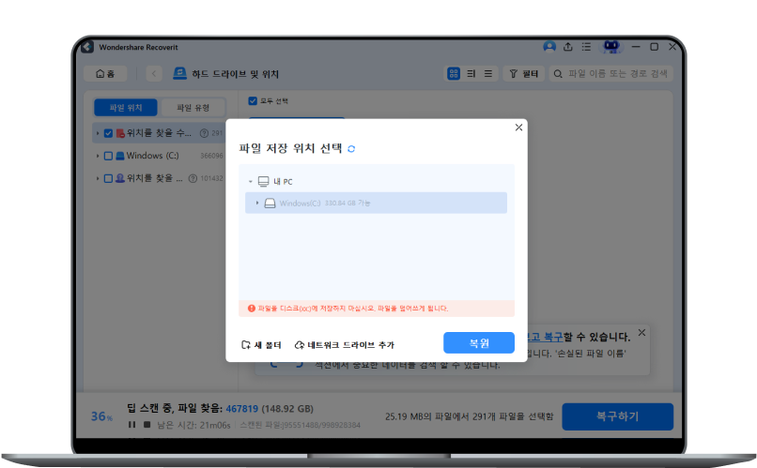Select the 파일 위치 tab
Image resolution: width=757 pixels, height=468 pixels.
click(x=125, y=107)
